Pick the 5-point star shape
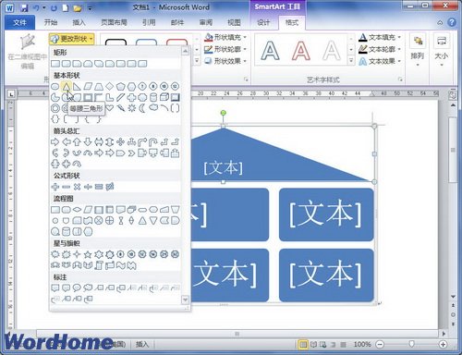This screenshot has height=355, width=462. (x=88, y=254)
